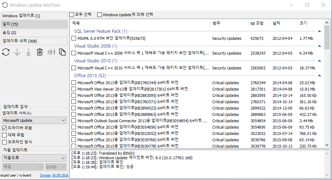
Task: Click the copy to clipboard icon
Action: 62,52
